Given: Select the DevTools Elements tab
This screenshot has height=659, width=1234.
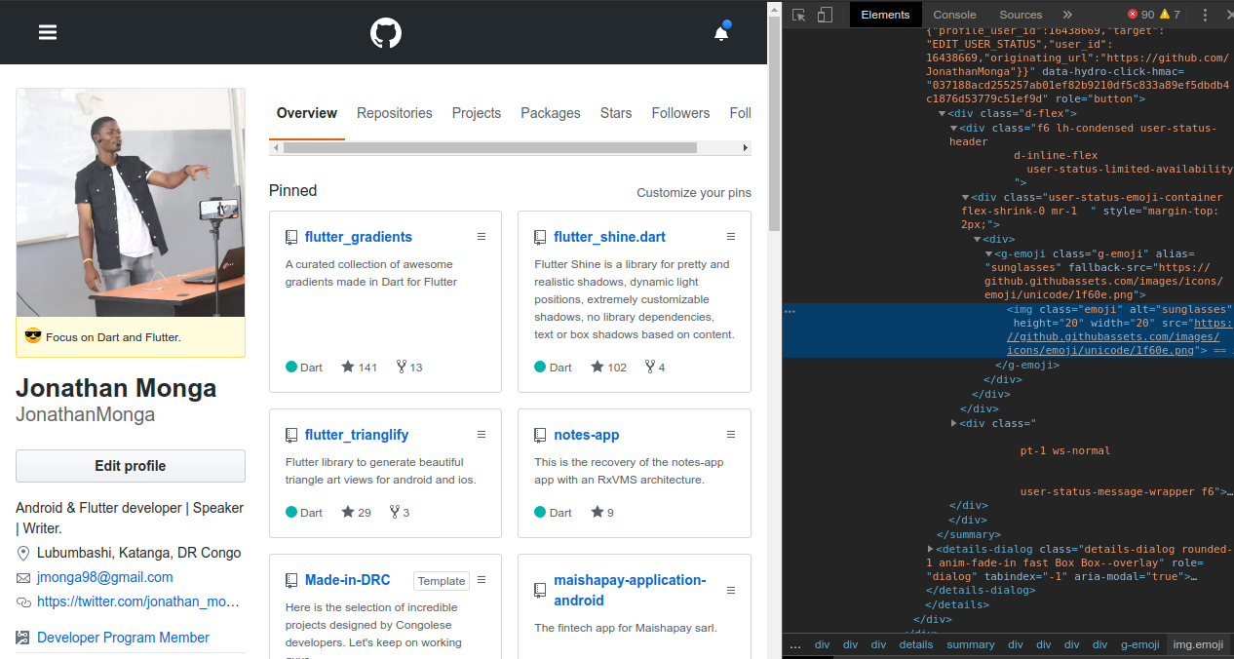Looking at the screenshot, I should [885, 15].
